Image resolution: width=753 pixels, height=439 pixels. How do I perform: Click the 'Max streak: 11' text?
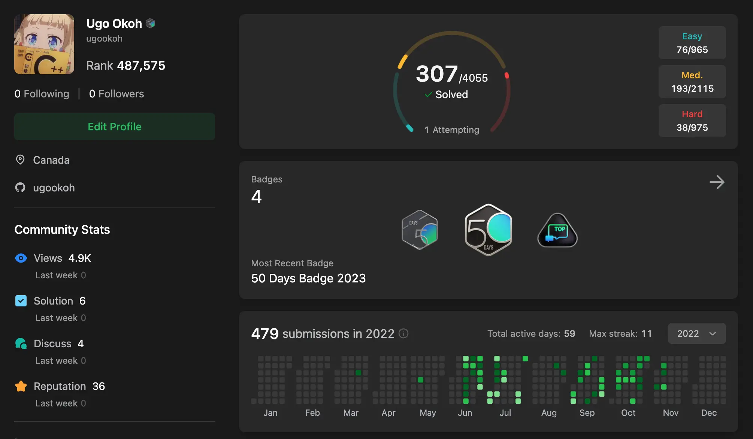620,333
